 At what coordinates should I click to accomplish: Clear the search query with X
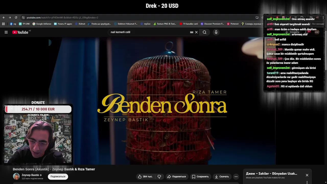click(196, 32)
